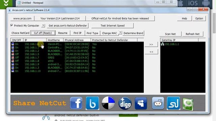
Task: Select the row with IP 192.168.1.10
Action: (77, 71)
